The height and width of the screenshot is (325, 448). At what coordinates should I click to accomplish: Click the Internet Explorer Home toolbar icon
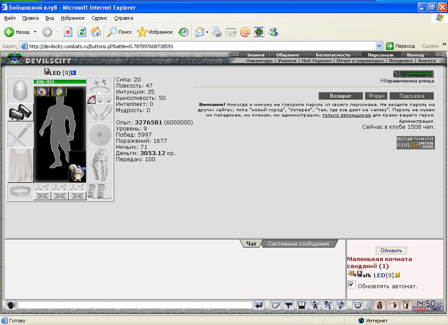(x=96, y=32)
